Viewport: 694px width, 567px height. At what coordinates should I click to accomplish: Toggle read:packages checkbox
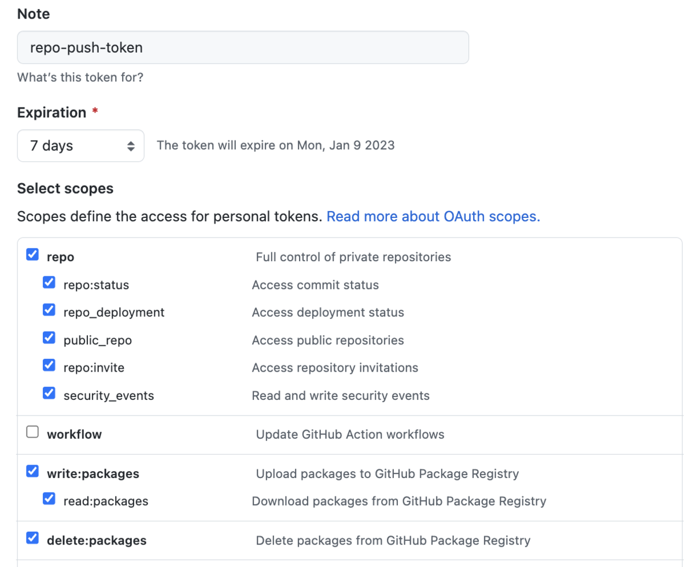pyautogui.click(x=49, y=498)
